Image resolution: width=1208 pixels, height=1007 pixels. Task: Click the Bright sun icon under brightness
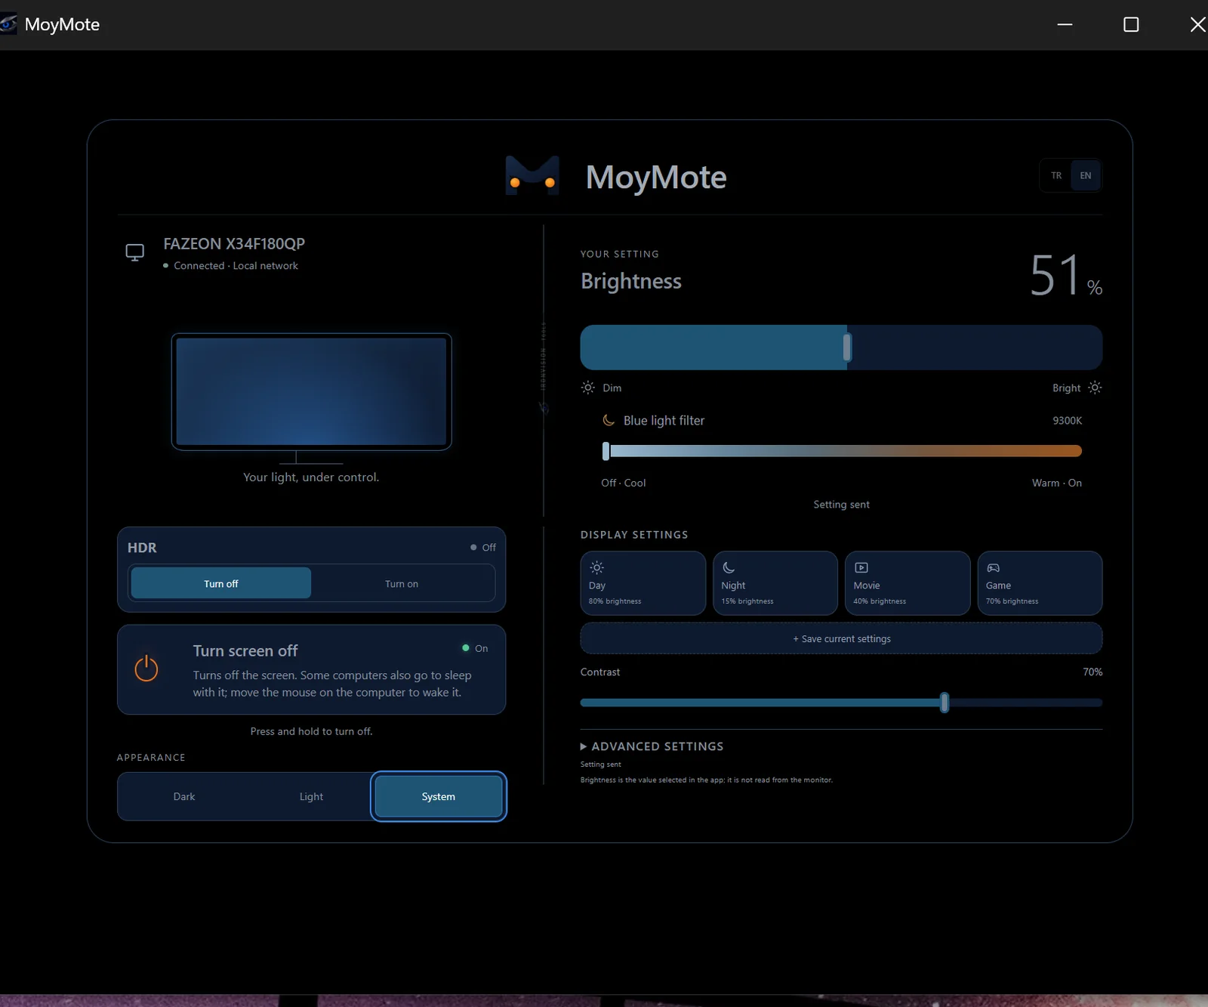1095,388
